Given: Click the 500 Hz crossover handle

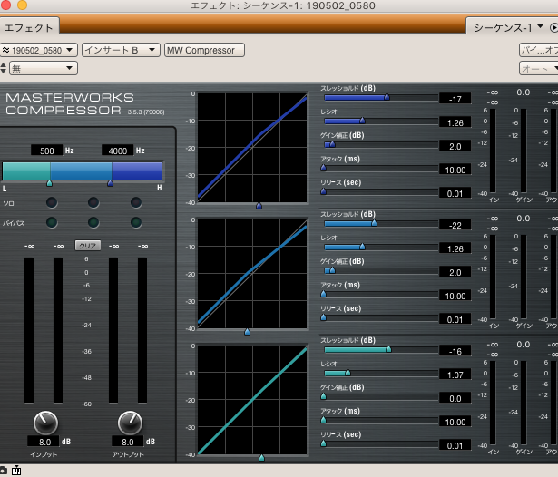Looking at the screenshot, I should click(50, 183).
